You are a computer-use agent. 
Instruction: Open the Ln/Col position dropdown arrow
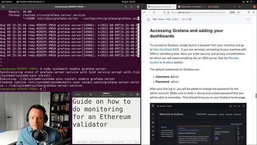click(x=130, y=142)
